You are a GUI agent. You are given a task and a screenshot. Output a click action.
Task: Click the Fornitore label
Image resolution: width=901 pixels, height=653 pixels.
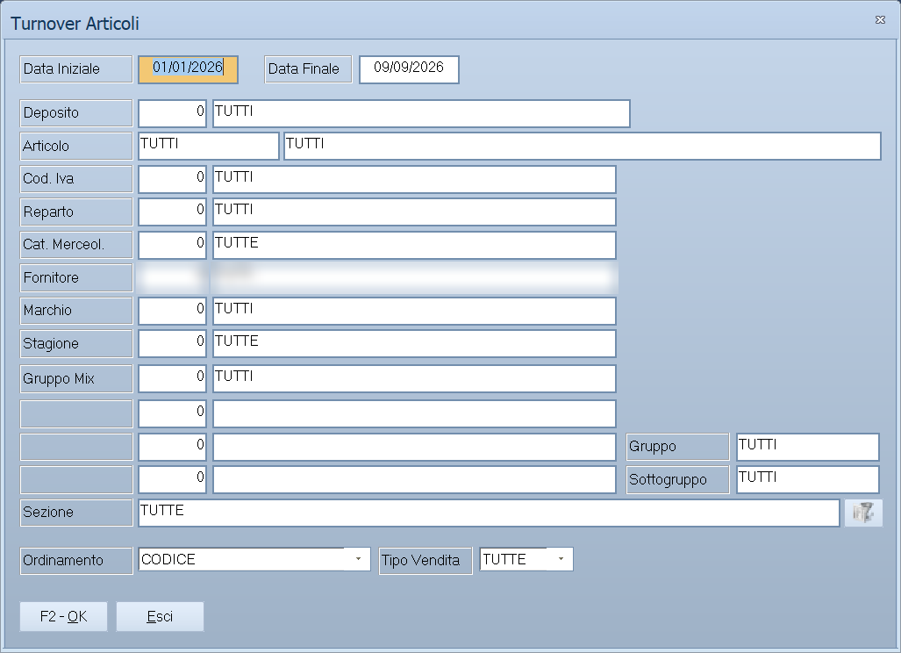pyautogui.click(x=75, y=278)
